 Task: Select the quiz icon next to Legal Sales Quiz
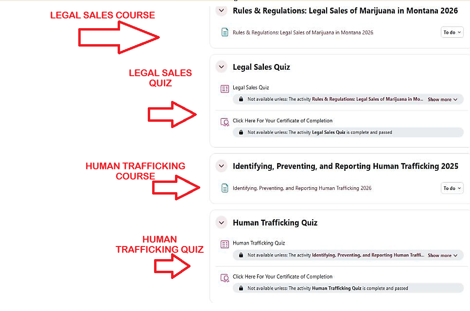coord(224,88)
